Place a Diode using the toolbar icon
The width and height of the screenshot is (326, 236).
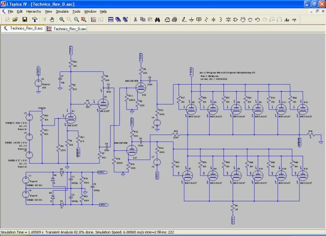point(228,20)
